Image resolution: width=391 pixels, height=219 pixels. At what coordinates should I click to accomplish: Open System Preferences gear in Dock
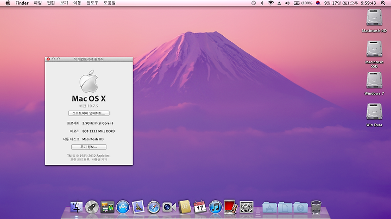(x=247, y=207)
